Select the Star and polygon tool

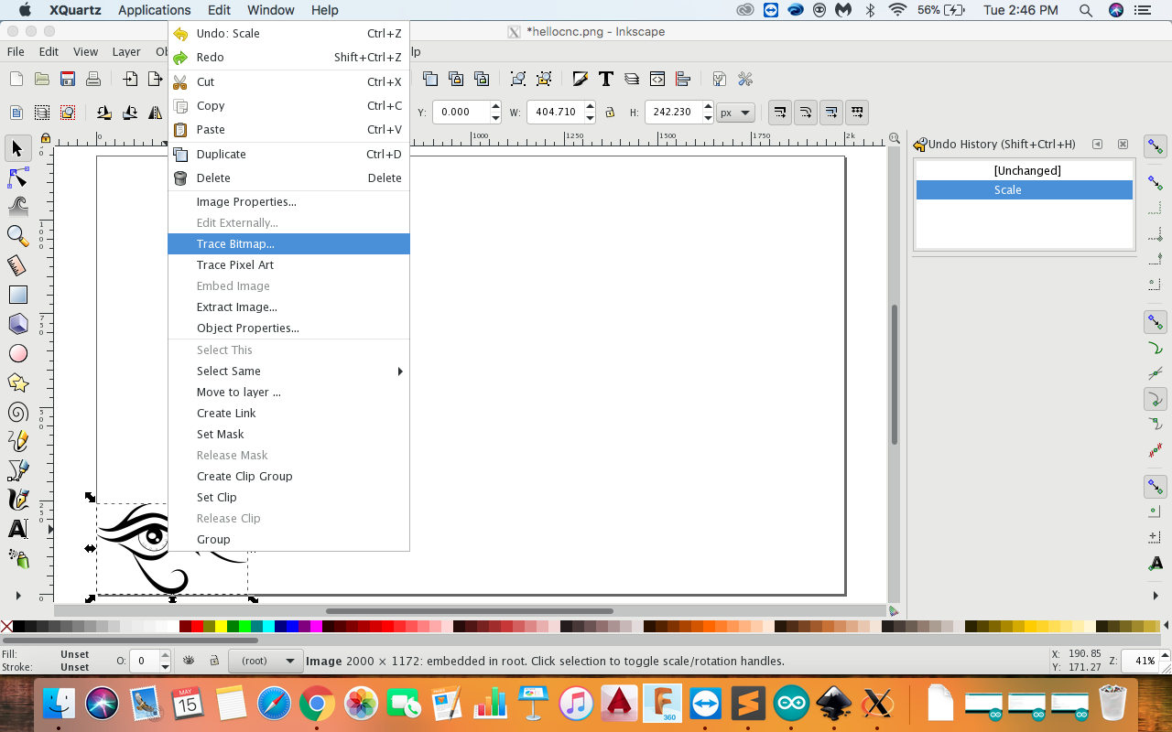click(x=17, y=382)
